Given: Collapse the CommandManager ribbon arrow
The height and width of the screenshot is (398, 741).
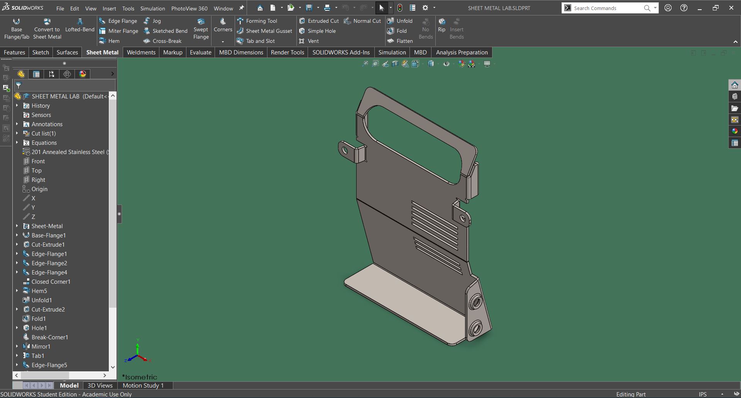Looking at the screenshot, I should click(735, 42).
